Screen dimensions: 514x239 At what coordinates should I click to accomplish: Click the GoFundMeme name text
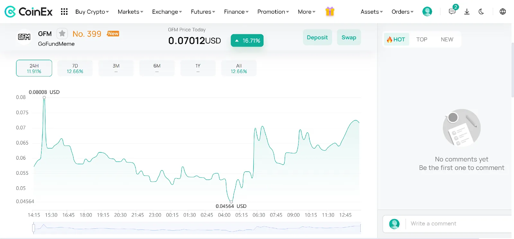coord(56,44)
